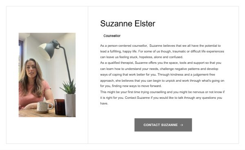Click the vertical divider between photo and bio
Screen dimensions: 245x150
tap(88, 75)
